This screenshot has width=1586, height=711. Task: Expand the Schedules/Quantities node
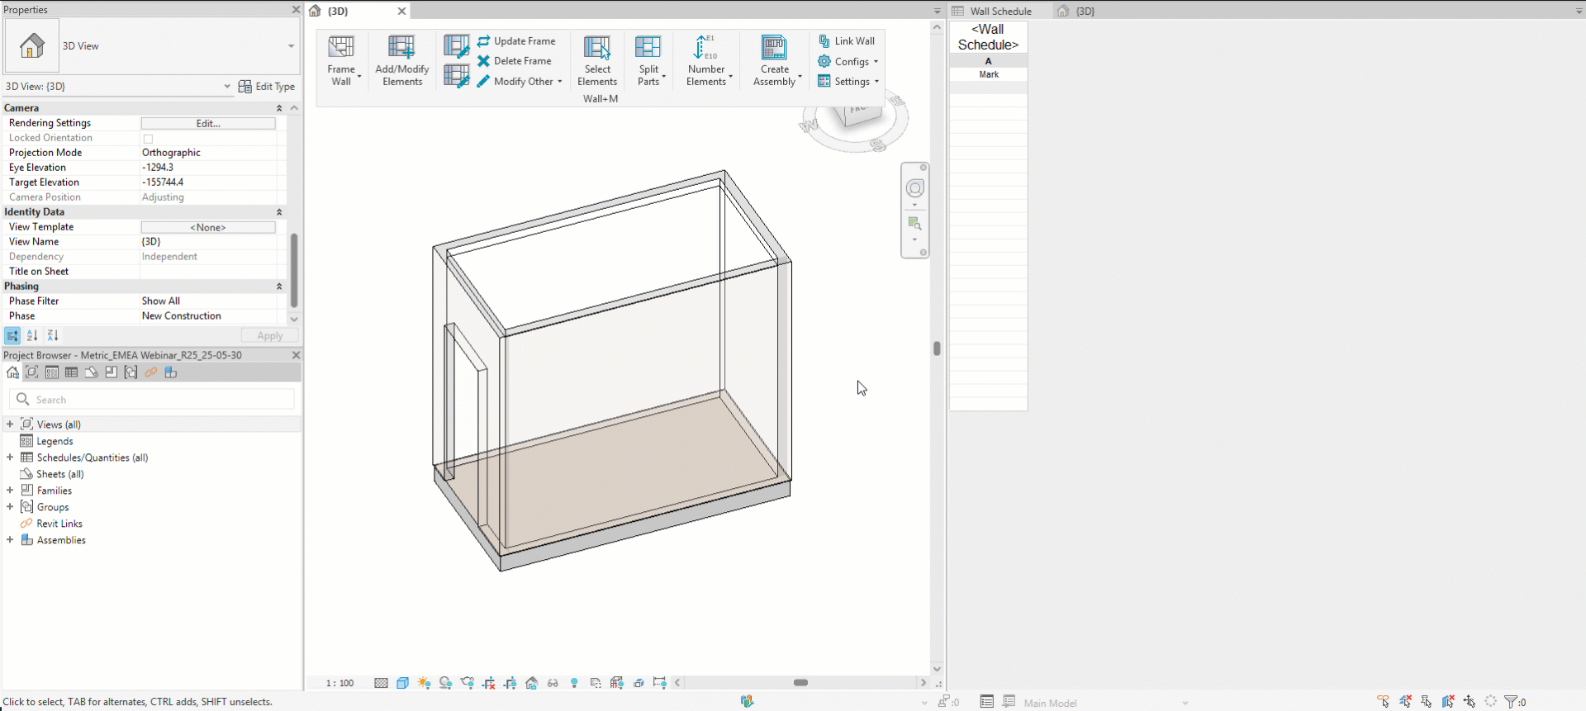[10, 457]
